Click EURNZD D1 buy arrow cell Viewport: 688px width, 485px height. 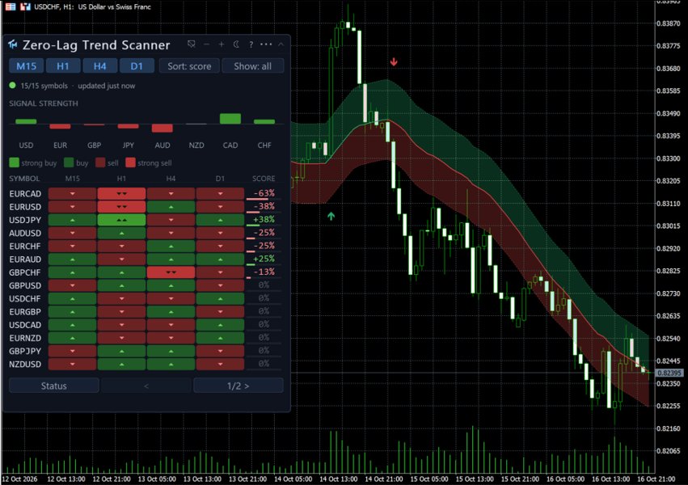coord(220,338)
